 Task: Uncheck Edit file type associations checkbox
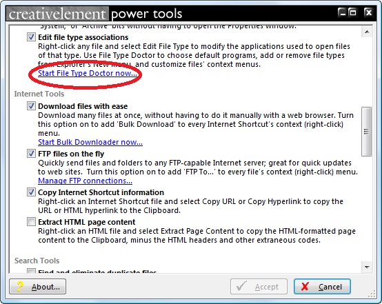pos(31,37)
